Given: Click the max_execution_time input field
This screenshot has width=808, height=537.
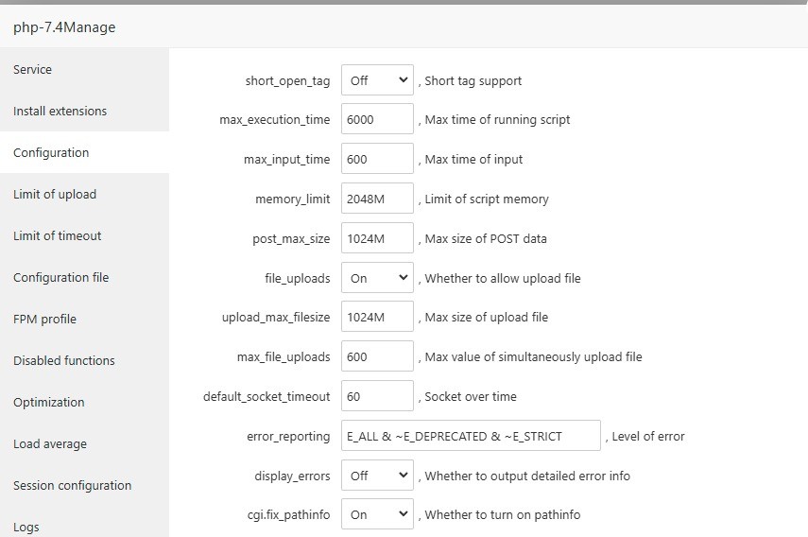Looking at the screenshot, I should [x=377, y=120].
